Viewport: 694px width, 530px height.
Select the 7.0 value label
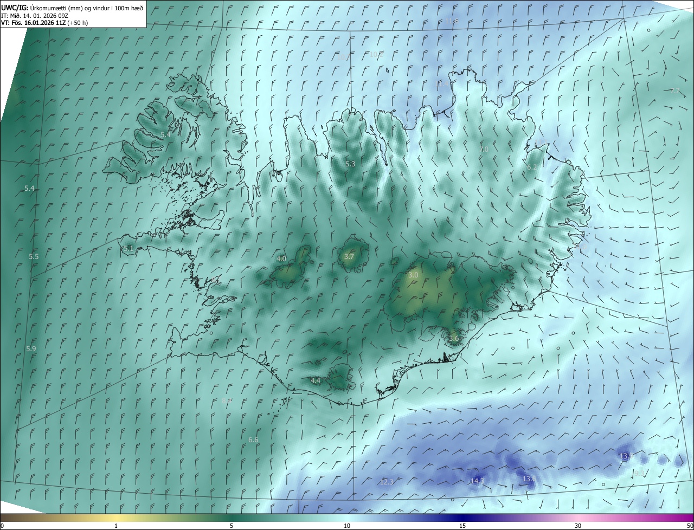coord(484,149)
